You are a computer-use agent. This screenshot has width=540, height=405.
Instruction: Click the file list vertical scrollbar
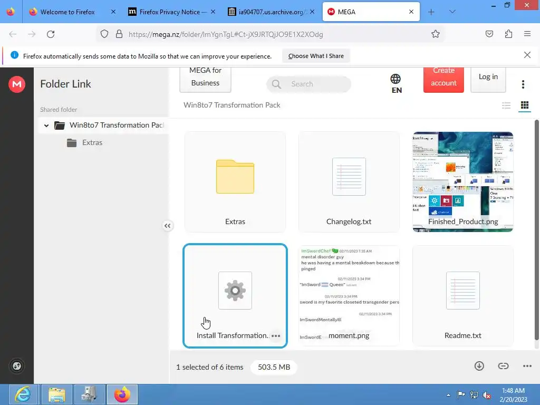click(x=536, y=230)
